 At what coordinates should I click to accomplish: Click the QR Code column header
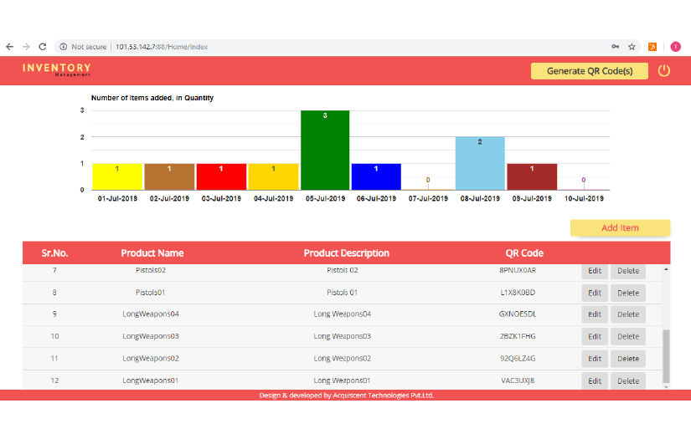524,253
